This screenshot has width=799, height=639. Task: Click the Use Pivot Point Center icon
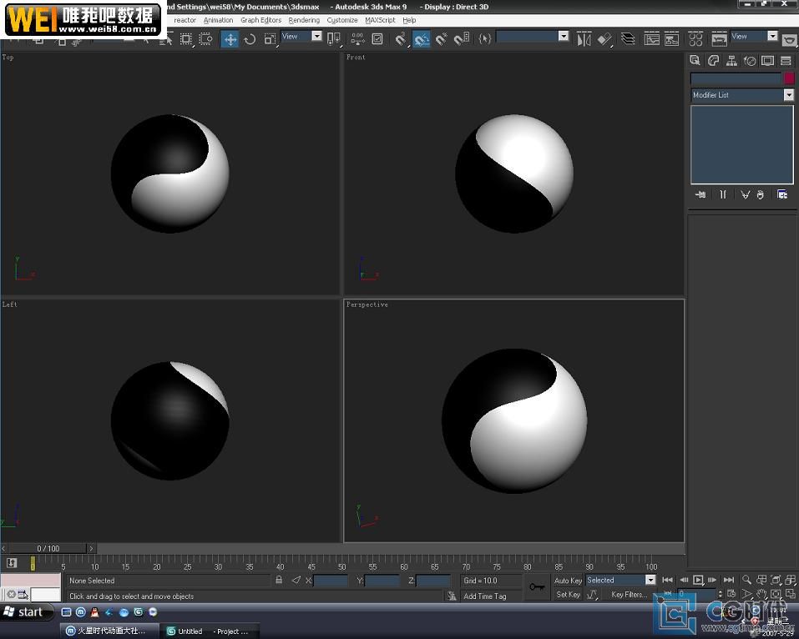click(334, 39)
